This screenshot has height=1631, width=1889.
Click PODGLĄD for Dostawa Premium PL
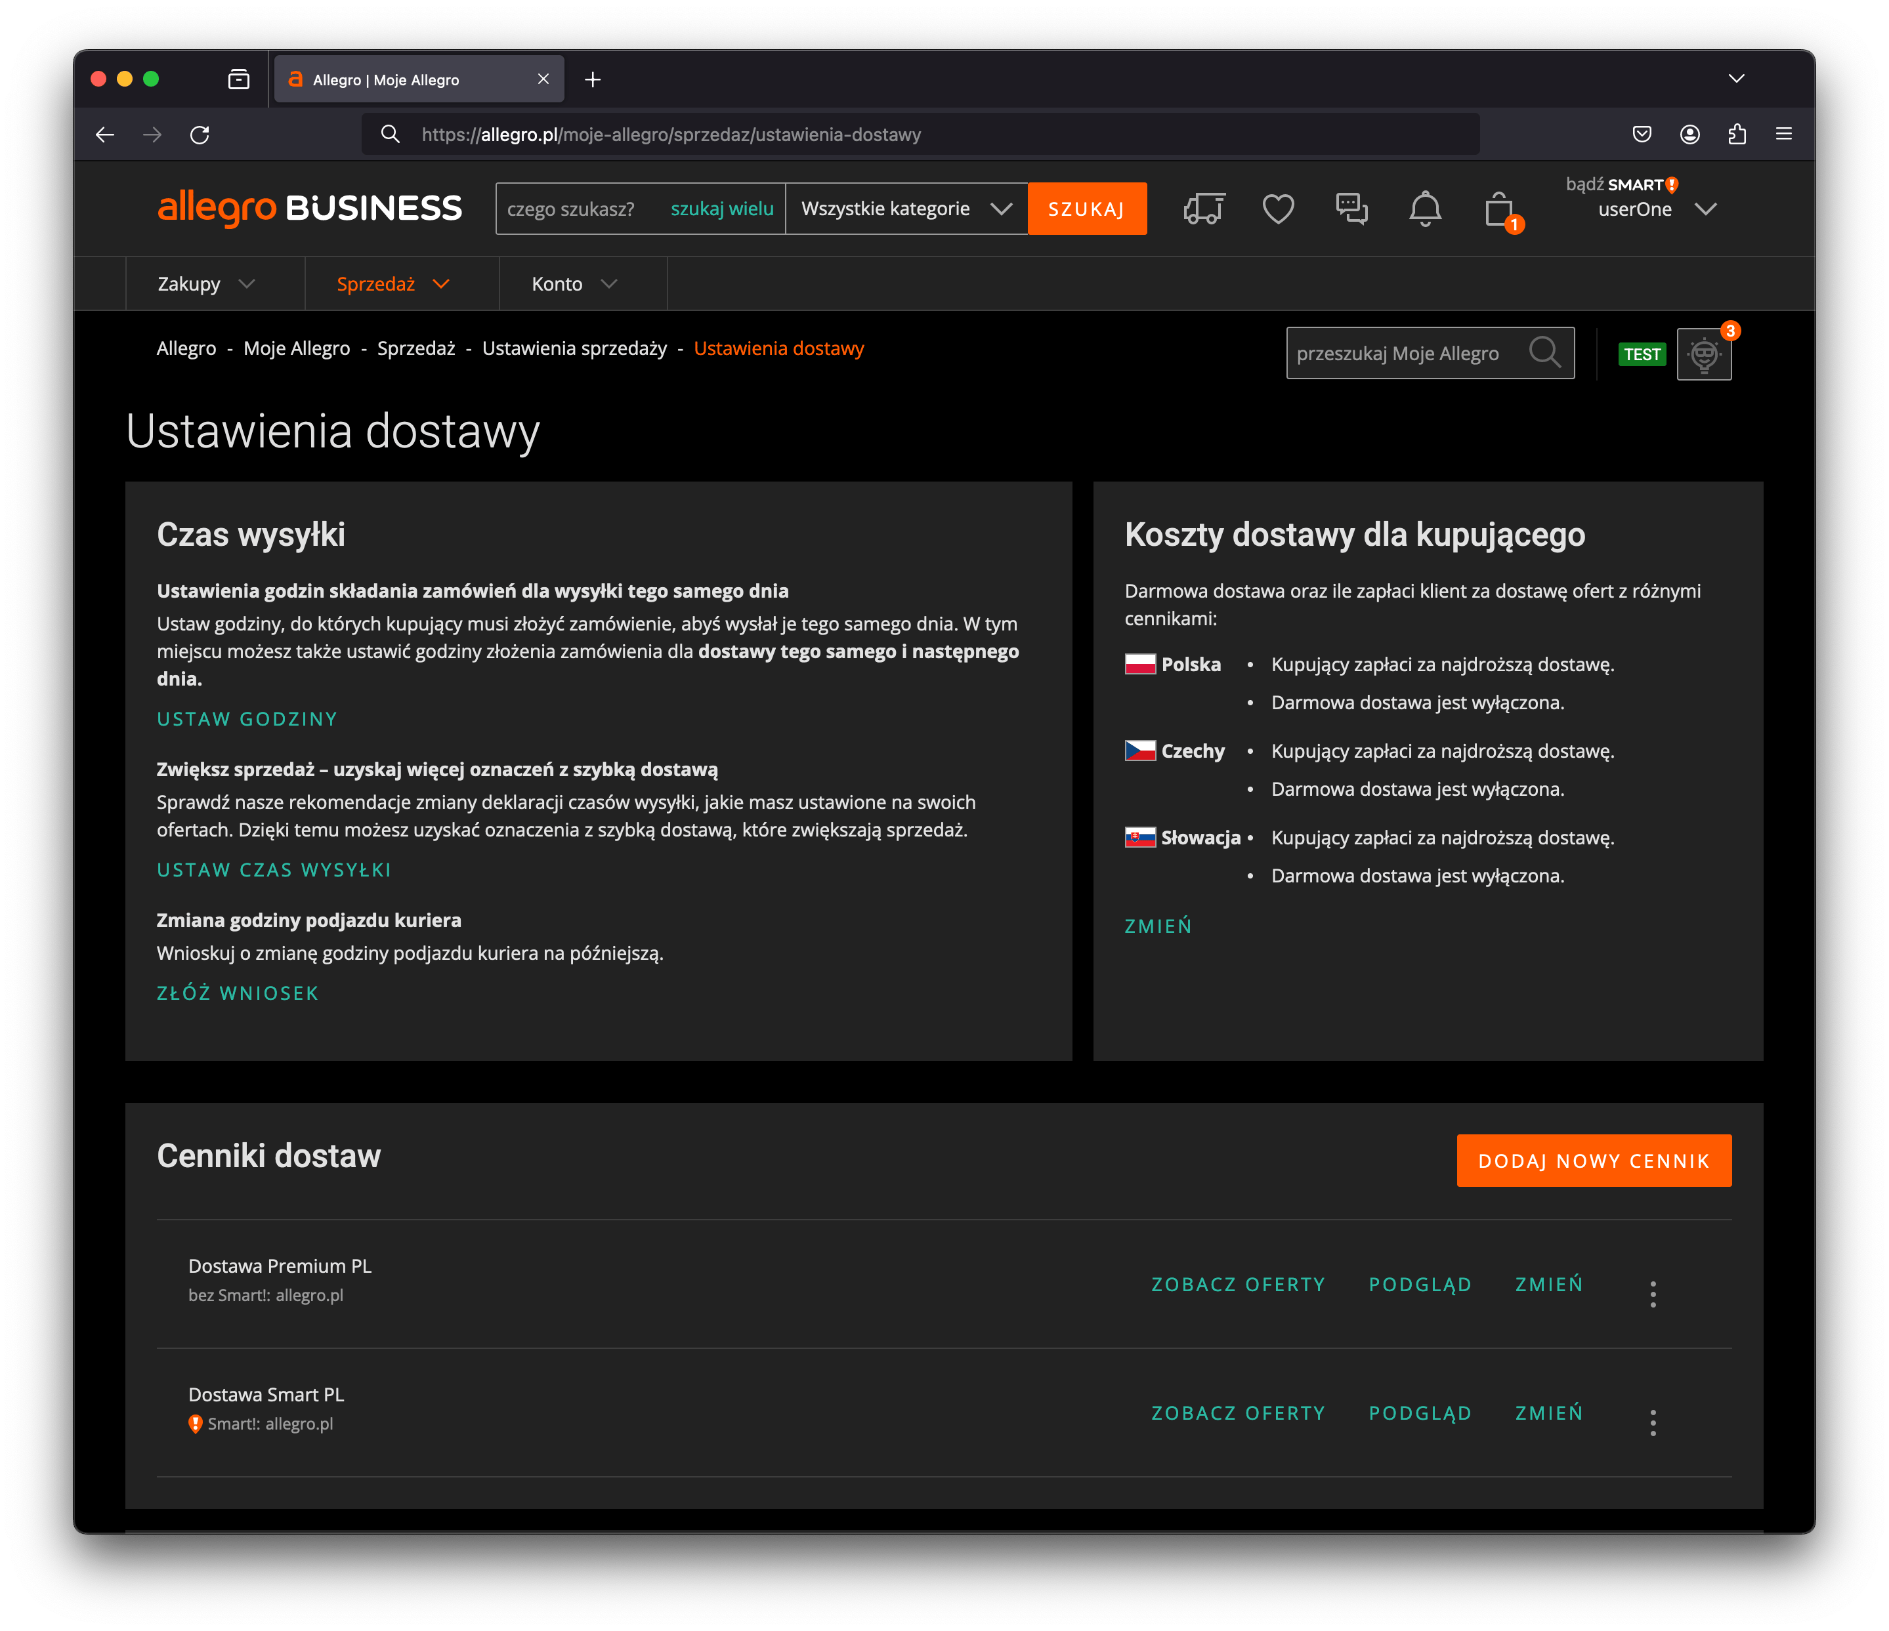click(1420, 1284)
